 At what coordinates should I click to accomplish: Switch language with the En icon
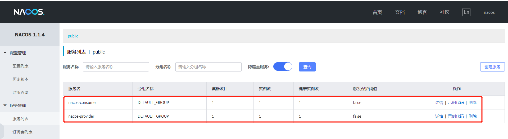point(466,12)
